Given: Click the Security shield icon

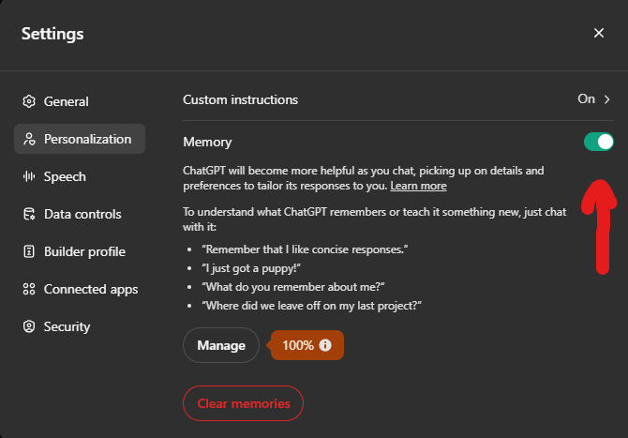Looking at the screenshot, I should [29, 326].
